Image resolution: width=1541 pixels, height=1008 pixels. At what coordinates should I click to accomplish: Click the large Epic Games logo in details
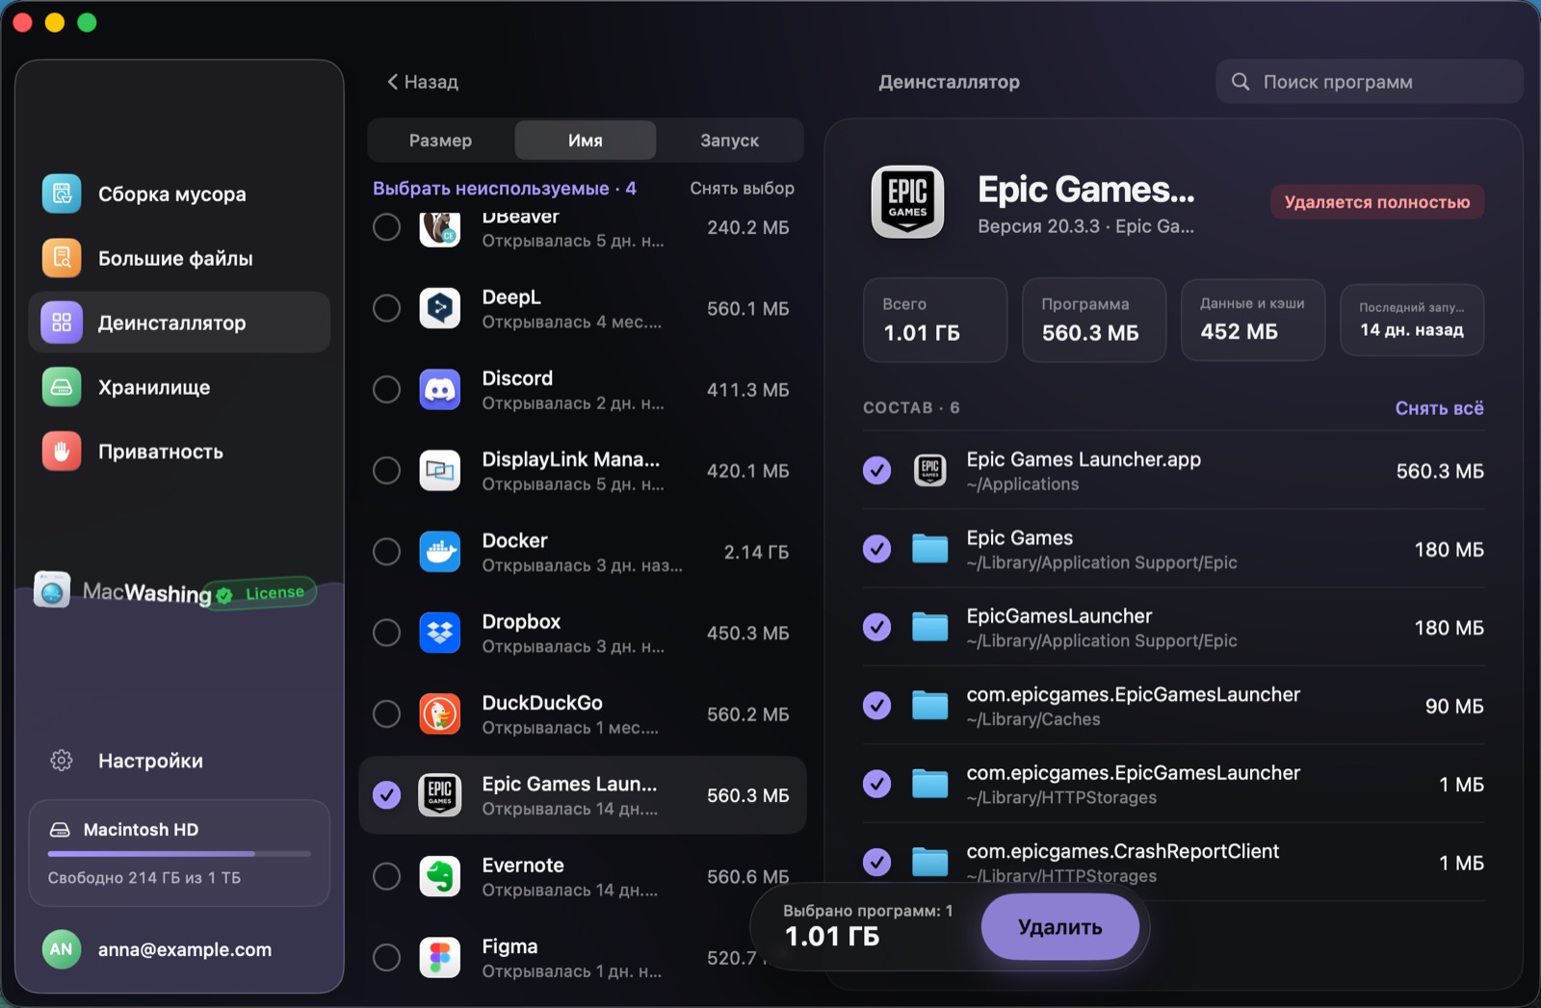(907, 201)
